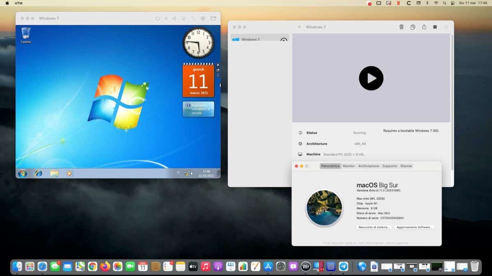Click the UTM window vertical scrollbar
Viewport: 492px width, 276px height.
(x=452, y=102)
